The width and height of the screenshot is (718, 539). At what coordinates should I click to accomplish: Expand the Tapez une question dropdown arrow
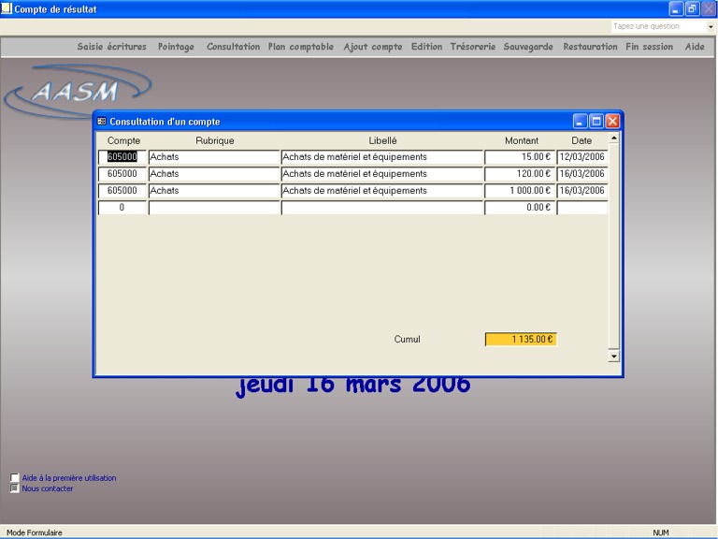click(711, 26)
